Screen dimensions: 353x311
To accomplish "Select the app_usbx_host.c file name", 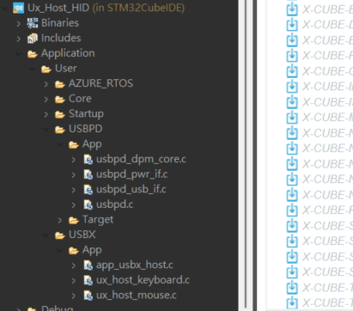I will pos(135,265).
